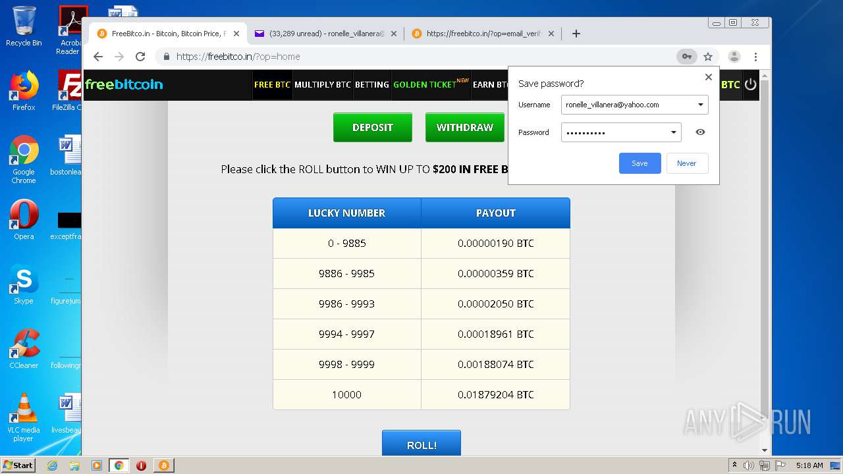Click the freebitcoin logo
The width and height of the screenshot is (843, 474).
click(124, 84)
